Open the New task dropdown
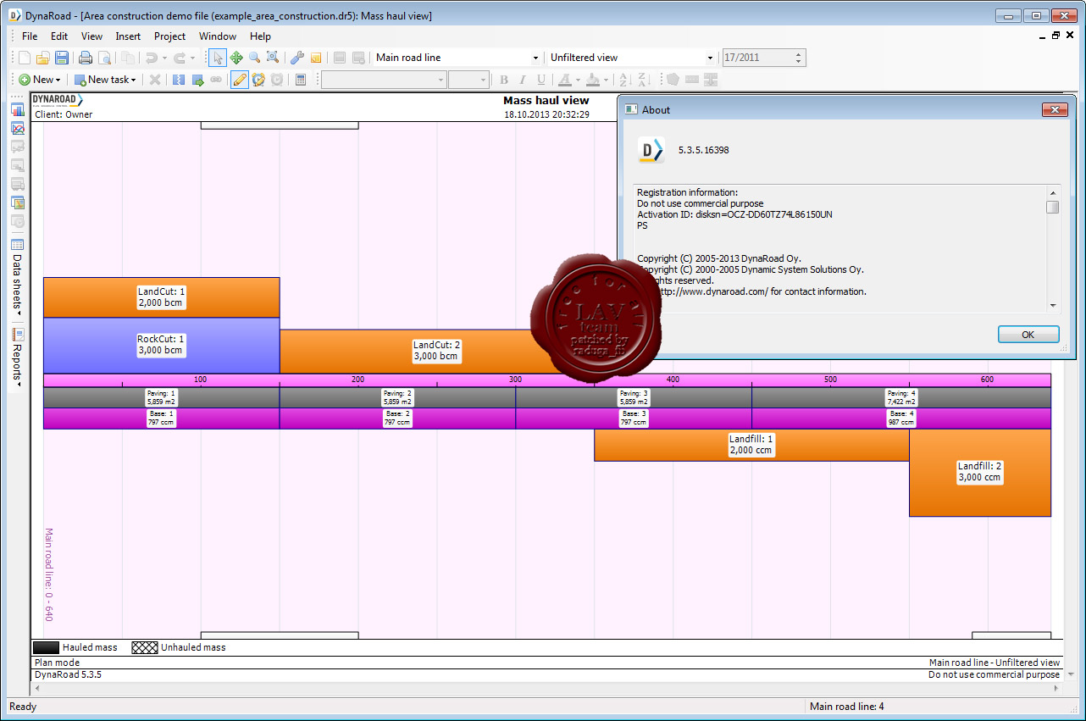 (x=105, y=80)
